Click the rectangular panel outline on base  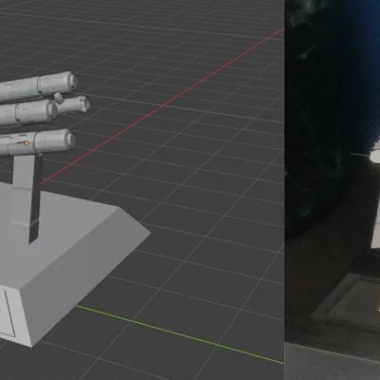[7, 312]
